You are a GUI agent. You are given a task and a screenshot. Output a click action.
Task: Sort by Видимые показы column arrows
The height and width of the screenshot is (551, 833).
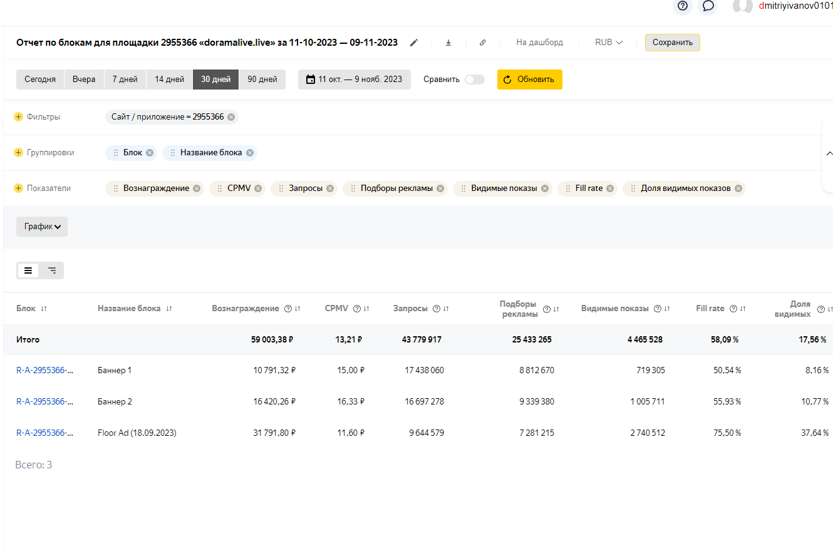[x=667, y=309]
